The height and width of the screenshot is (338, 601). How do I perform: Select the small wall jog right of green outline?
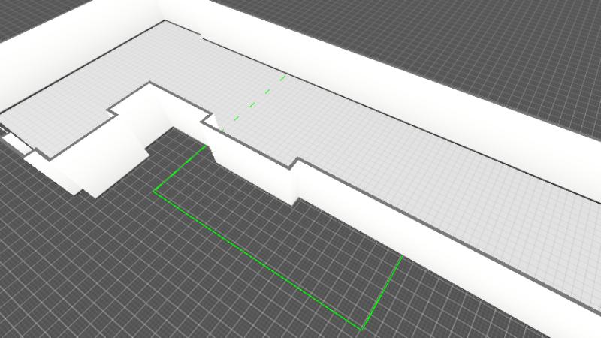[x=294, y=180]
